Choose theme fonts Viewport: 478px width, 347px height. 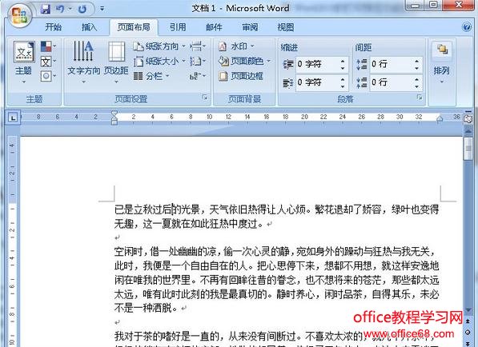tap(48, 62)
